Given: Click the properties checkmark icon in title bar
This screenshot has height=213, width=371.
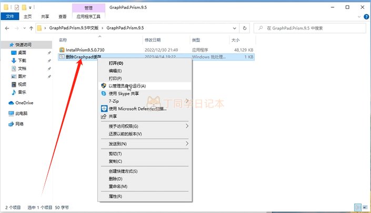Looking at the screenshot, I should pyautogui.click(x=16, y=7).
